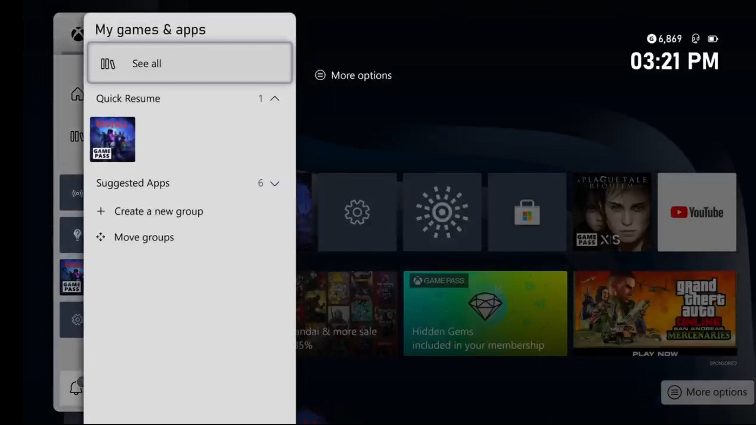Open the lightbulb tips tile in guide sidebar
This screenshot has width=756, height=425.
(72, 235)
